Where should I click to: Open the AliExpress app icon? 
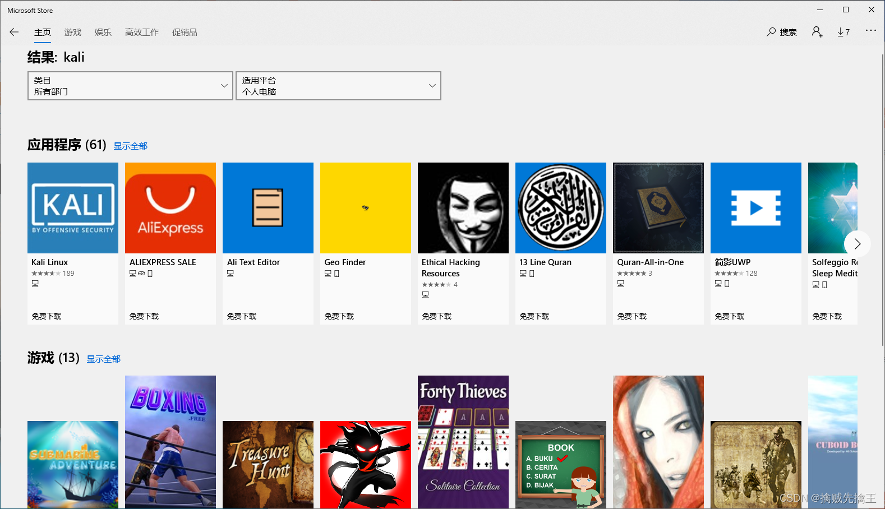click(x=170, y=208)
